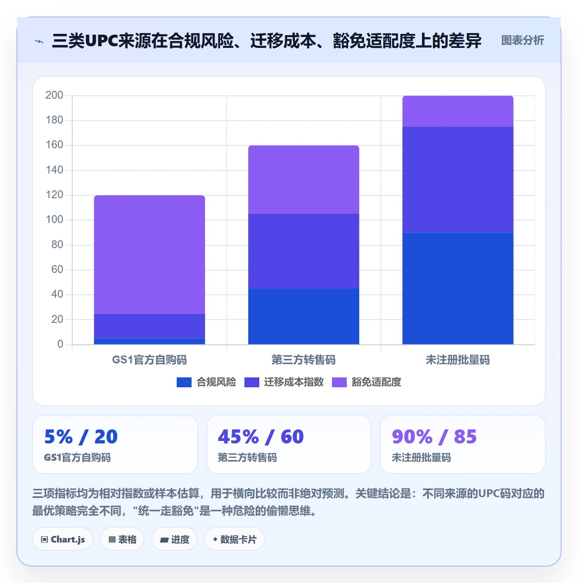The height and width of the screenshot is (583, 578).
Task: Click the lightning bolt icon beside the title
Action: point(39,41)
